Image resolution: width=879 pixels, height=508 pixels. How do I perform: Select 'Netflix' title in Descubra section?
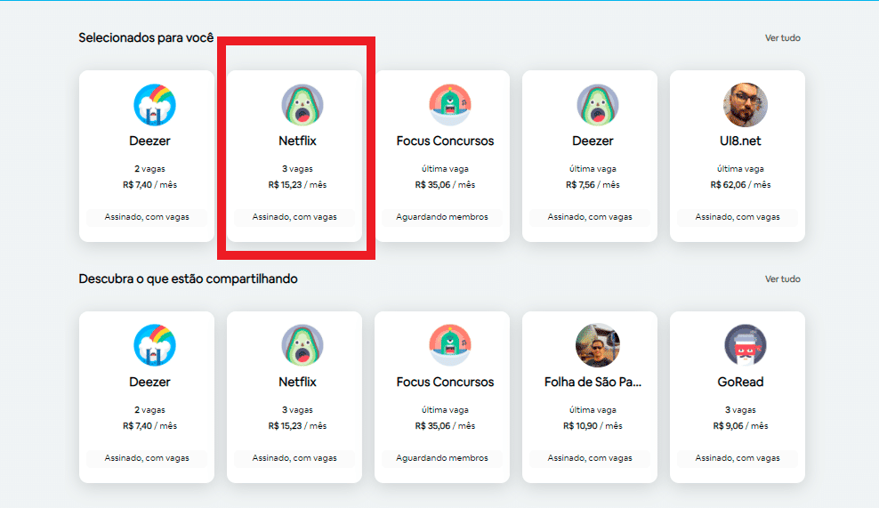point(297,382)
